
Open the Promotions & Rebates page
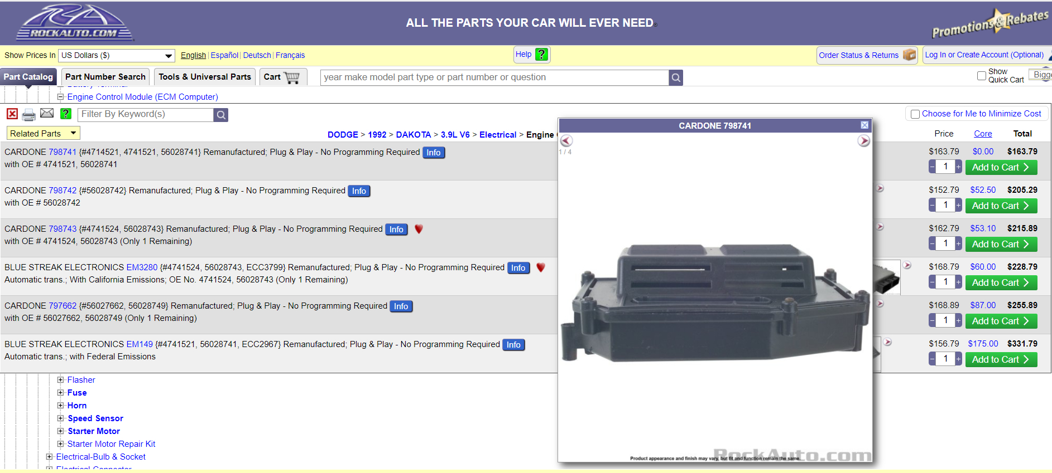click(x=990, y=23)
